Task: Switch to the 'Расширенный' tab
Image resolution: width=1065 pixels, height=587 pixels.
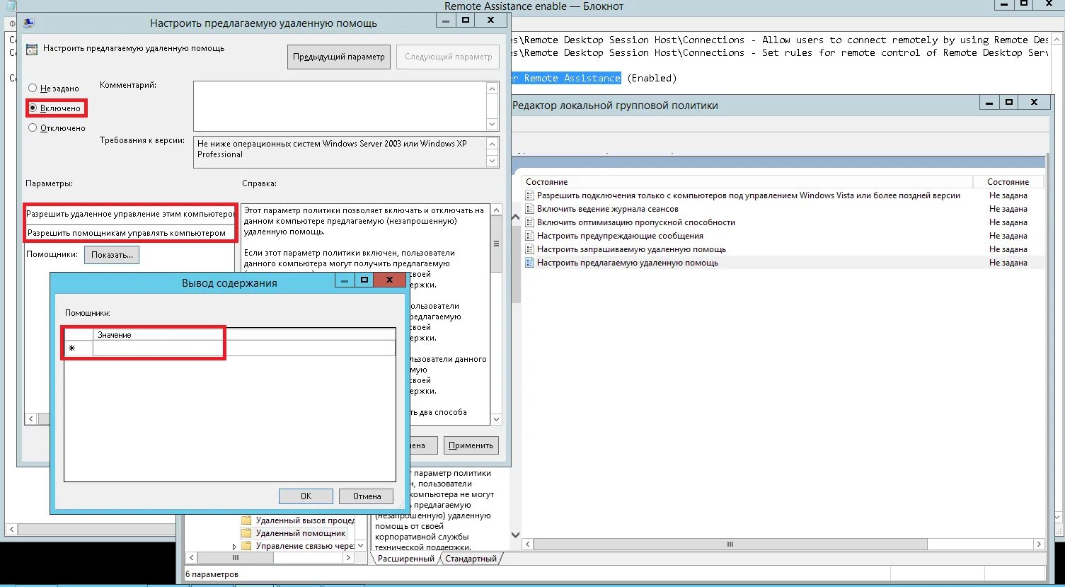Action: pyautogui.click(x=406, y=559)
